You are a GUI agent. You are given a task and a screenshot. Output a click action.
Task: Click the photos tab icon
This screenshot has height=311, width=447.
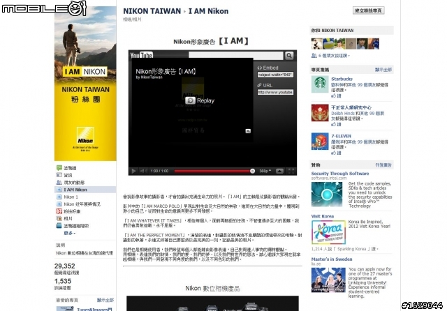[x=59, y=218]
